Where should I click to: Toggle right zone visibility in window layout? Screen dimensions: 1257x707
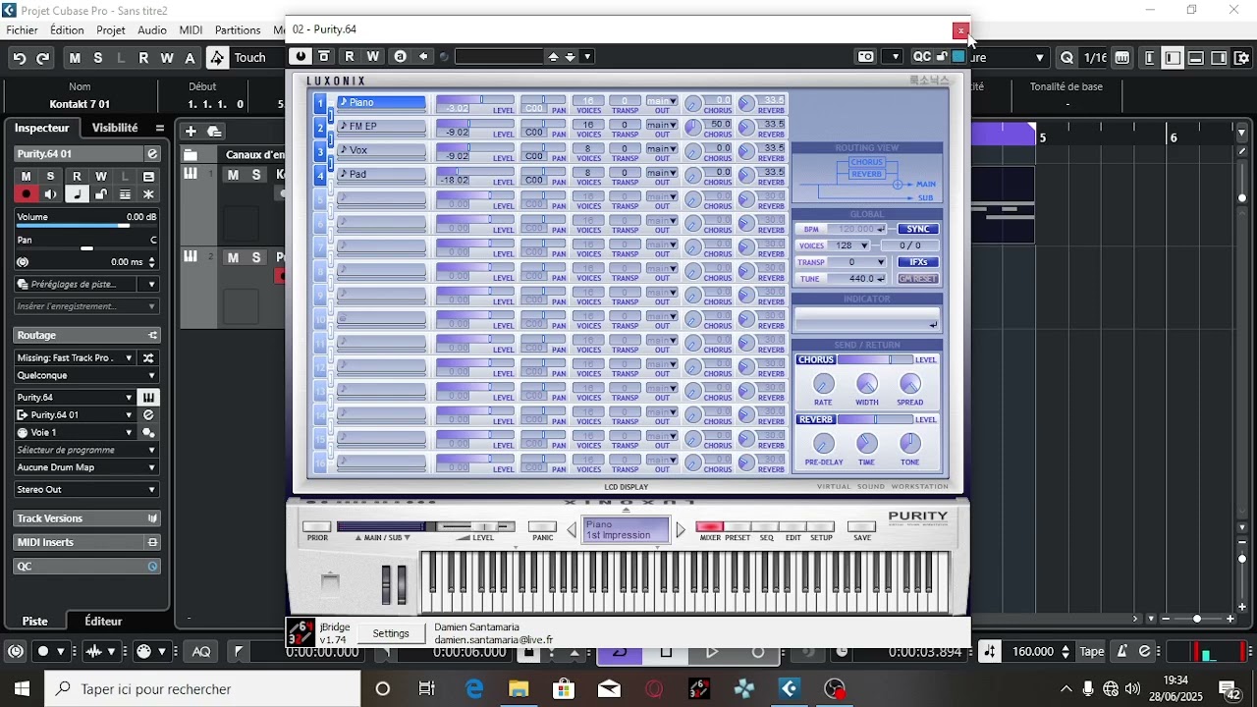[x=1219, y=58]
